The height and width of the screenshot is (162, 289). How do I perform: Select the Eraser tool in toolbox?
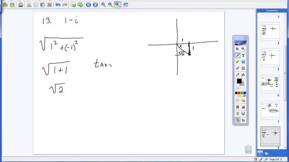click(x=238, y=68)
